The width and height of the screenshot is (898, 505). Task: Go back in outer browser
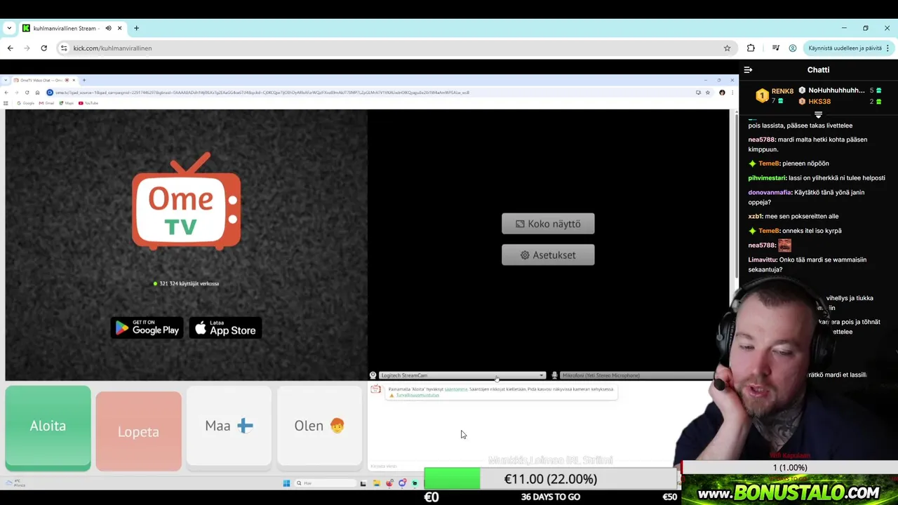pyautogui.click(x=10, y=48)
